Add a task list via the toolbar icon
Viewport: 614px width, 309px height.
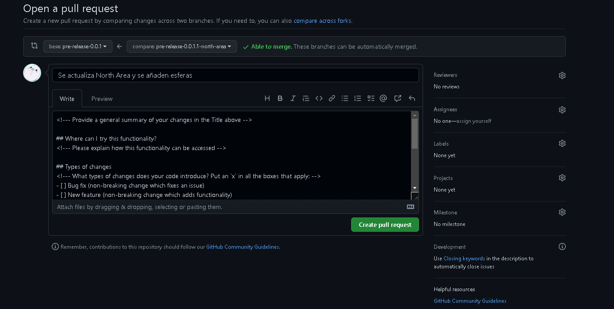[x=370, y=98]
